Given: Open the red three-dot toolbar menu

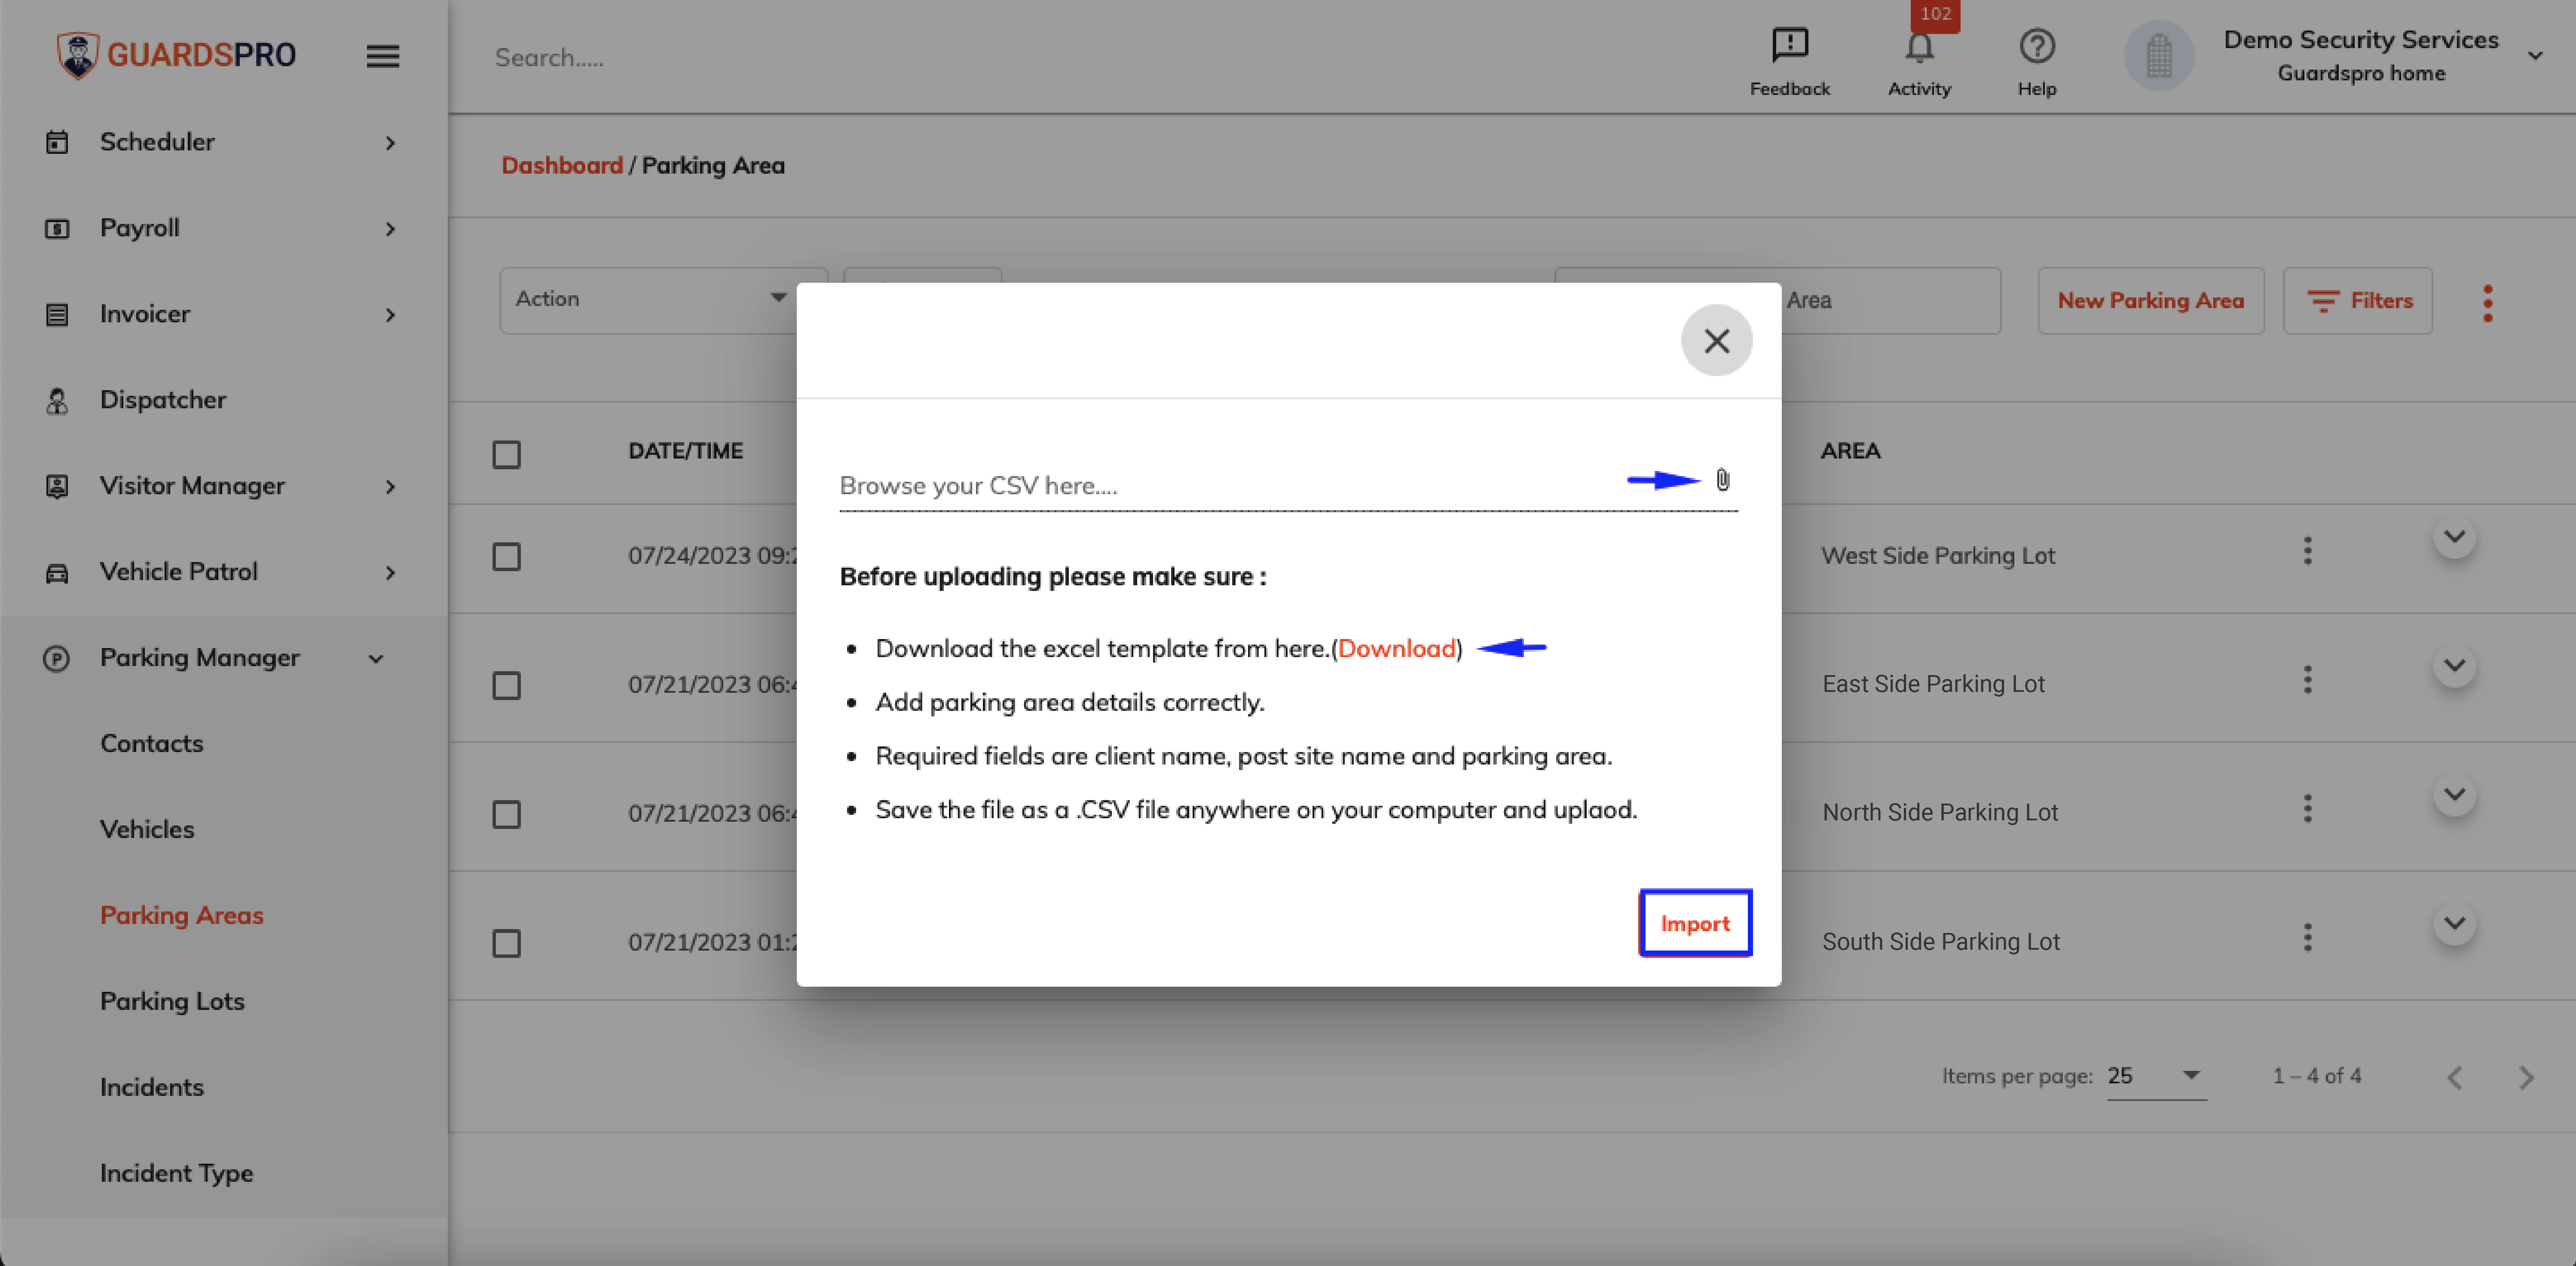Looking at the screenshot, I should click(2487, 303).
